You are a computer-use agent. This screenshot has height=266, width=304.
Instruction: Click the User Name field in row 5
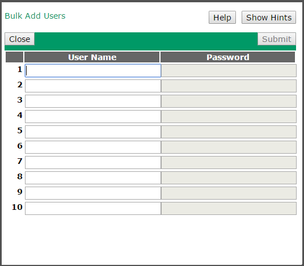click(93, 132)
